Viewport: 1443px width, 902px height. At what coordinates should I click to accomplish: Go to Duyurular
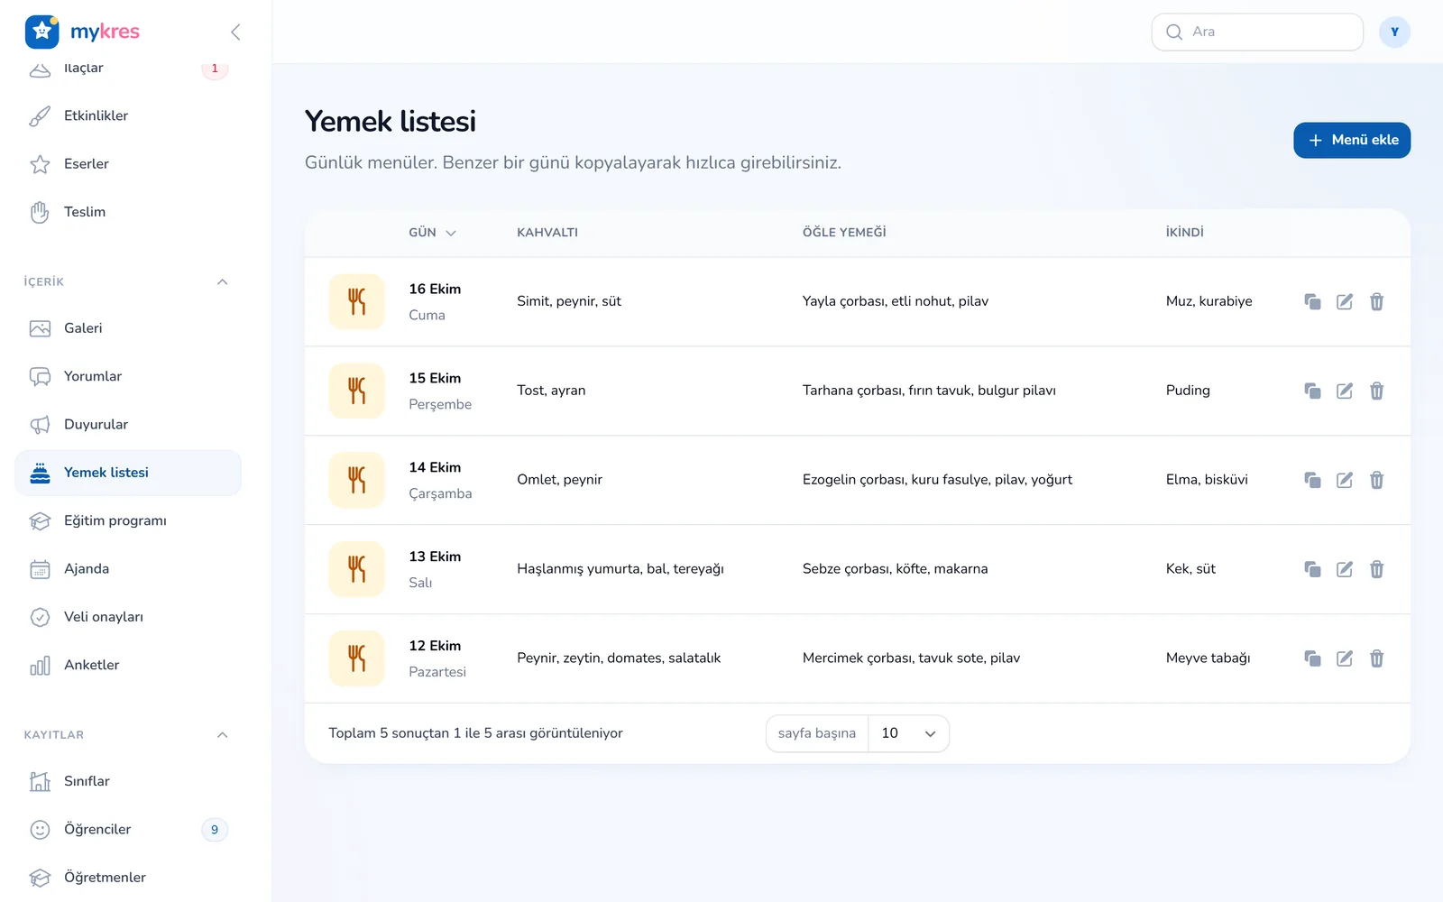[128, 425]
